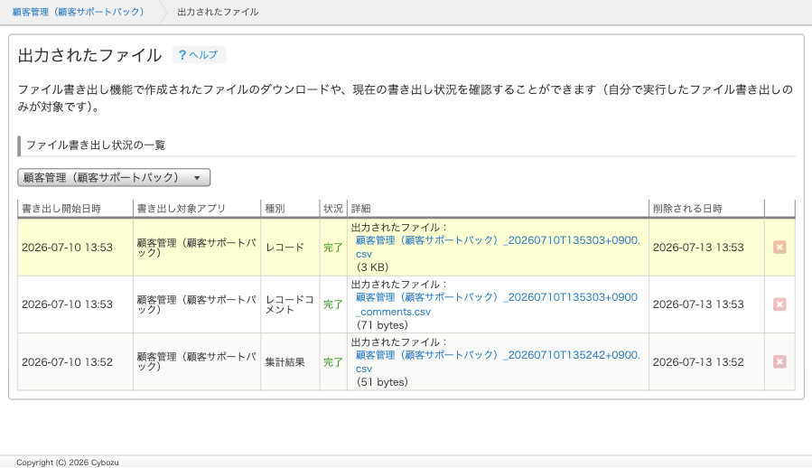Go to 顧客管理（顧客サポートパック） breadcrumb link
Viewport: 812px width, 468px height.
pos(79,12)
